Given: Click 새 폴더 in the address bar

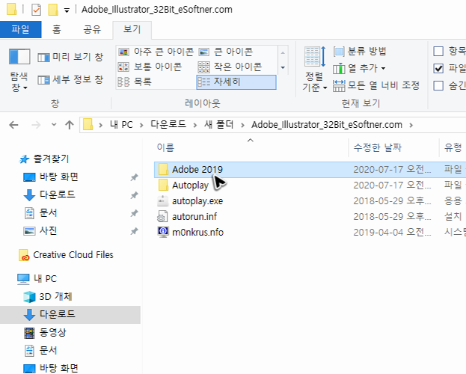Looking at the screenshot, I should [x=218, y=125].
